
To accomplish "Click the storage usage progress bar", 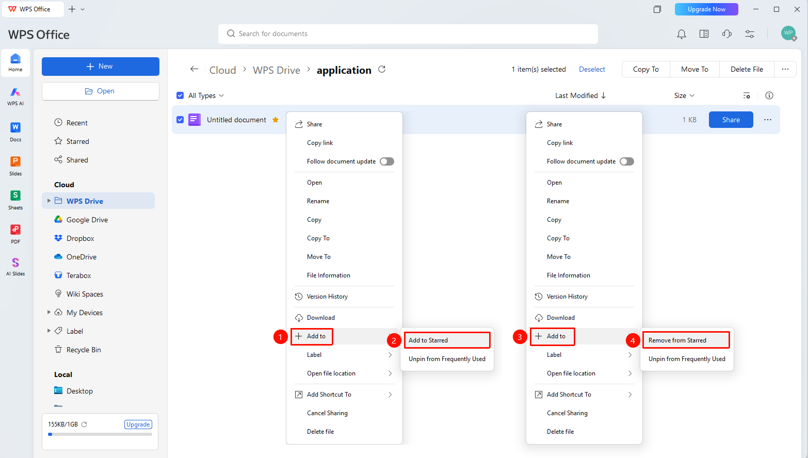I will click(x=100, y=434).
